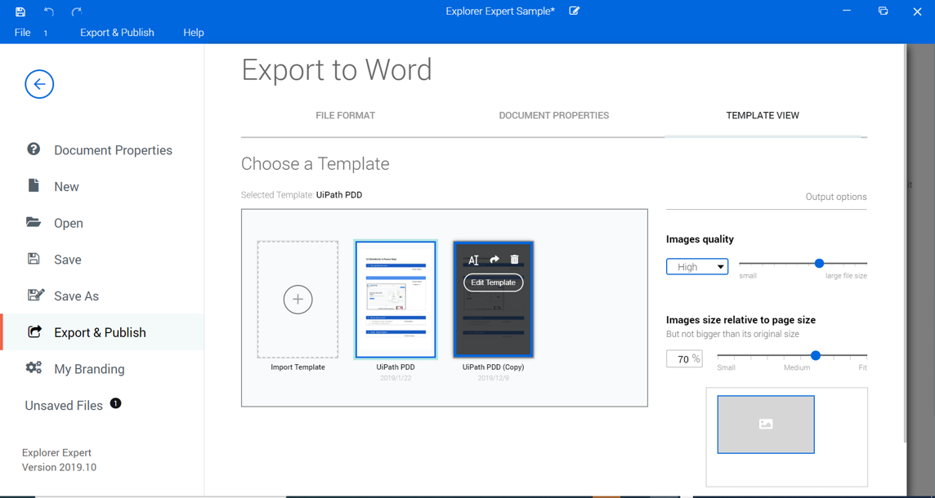
Task: Switch to the File Format tab
Action: (345, 116)
